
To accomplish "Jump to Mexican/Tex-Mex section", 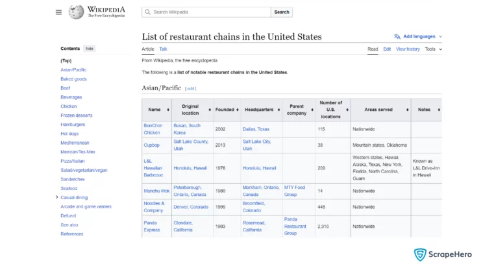I will pyautogui.click(x=78, y=152).
